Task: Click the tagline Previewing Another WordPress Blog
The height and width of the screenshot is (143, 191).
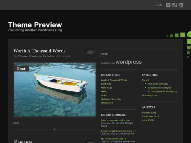Action: click(35, 30)
